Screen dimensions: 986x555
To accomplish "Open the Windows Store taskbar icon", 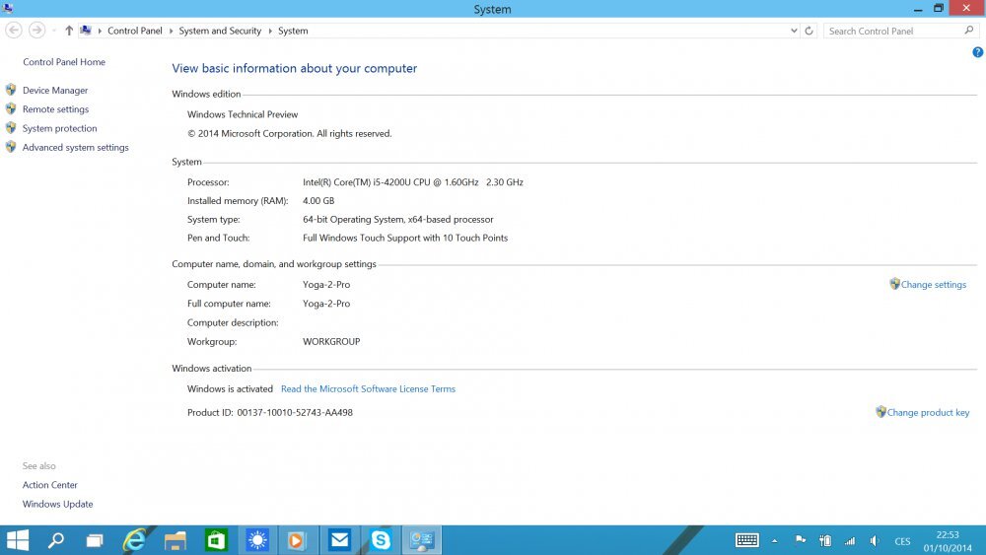I will [216, 540].
